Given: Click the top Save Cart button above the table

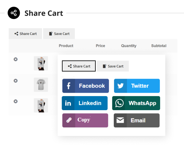Looking at the screenshot, I should 59,33.
